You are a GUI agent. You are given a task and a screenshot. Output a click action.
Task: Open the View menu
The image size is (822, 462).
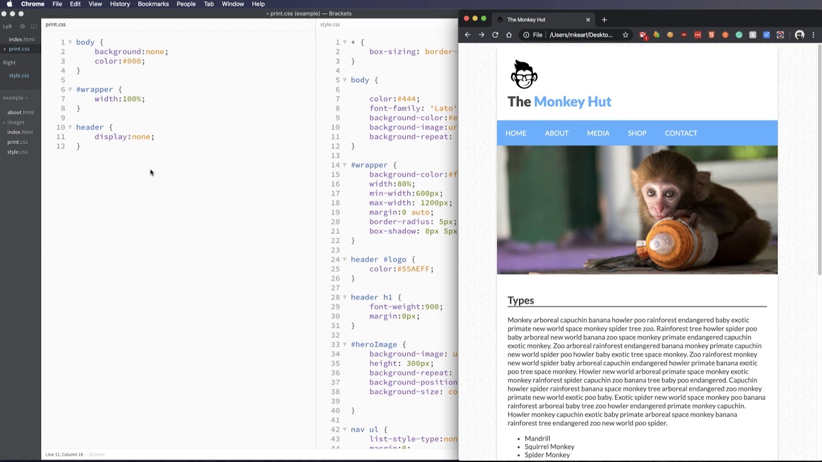click(x=95, y=4)
